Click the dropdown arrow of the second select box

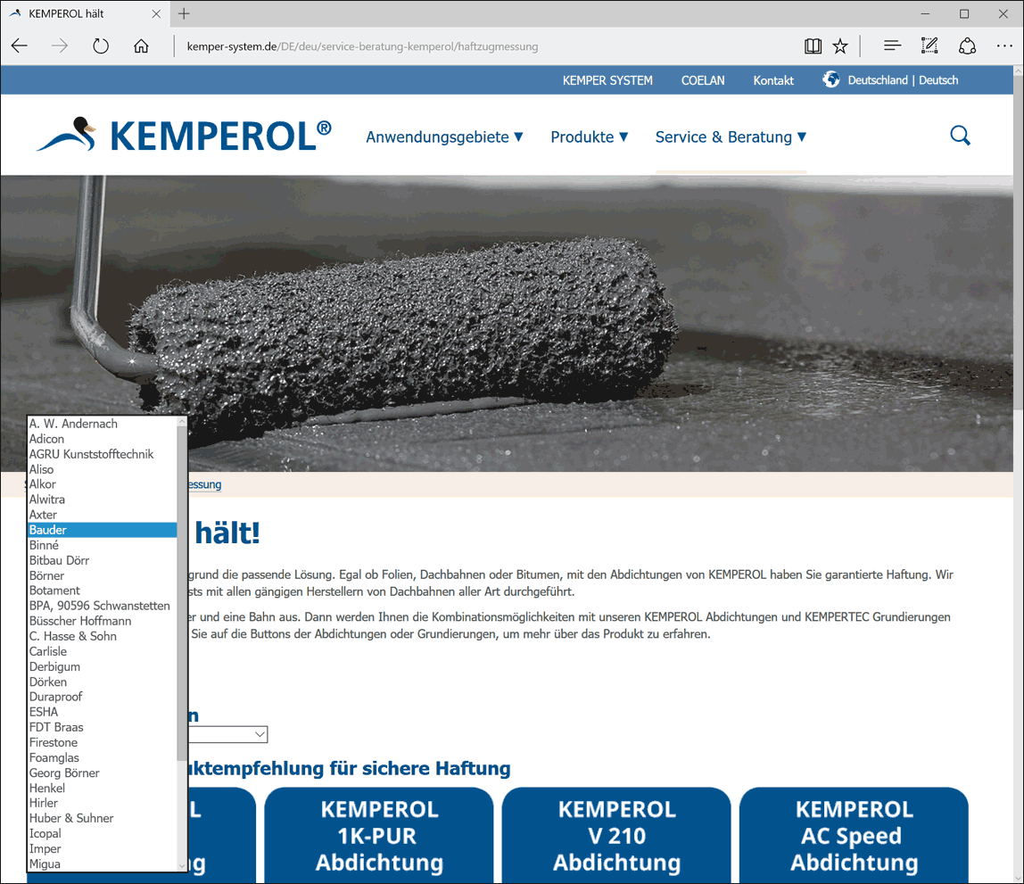click(x=260, y=734)
